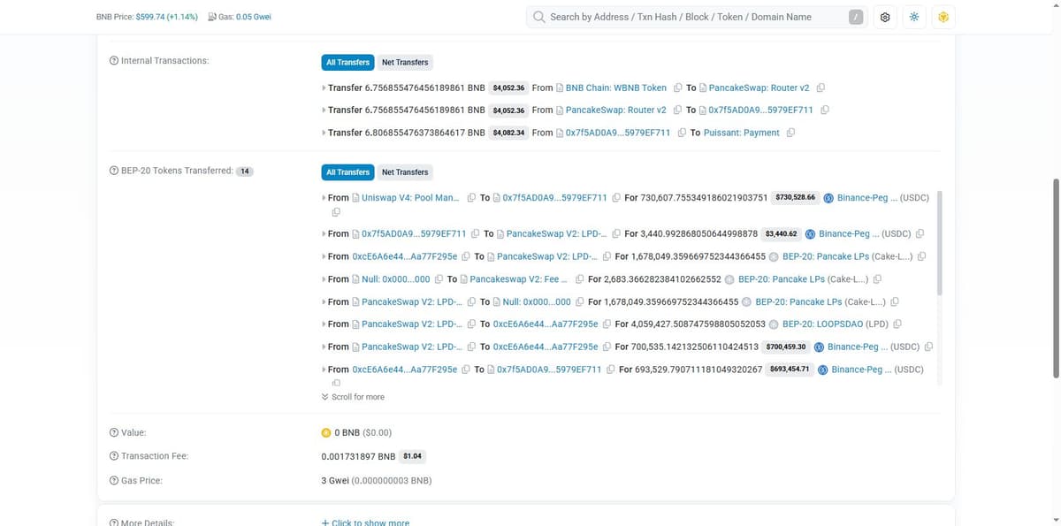Copy the Uniswap V4: Pool Manager address
The height and width of the screenshot is (526, 1061).
[x=471, y=198]
